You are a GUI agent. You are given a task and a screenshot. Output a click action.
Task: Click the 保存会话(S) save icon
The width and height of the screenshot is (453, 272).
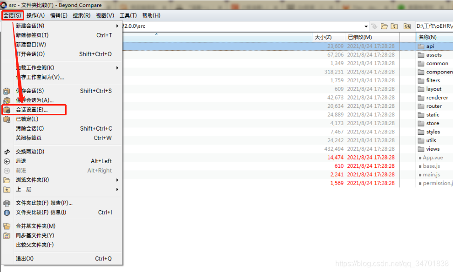(x=7, y=91)
